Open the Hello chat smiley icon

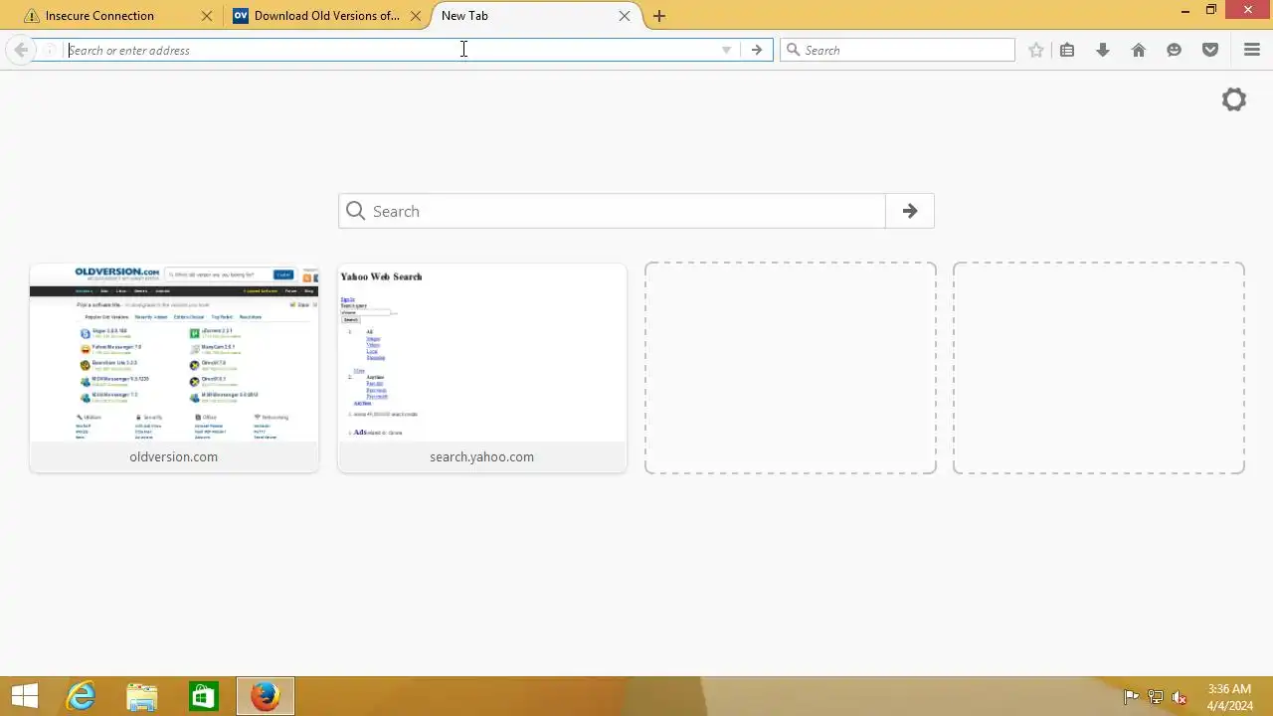tap(1175, 50)
